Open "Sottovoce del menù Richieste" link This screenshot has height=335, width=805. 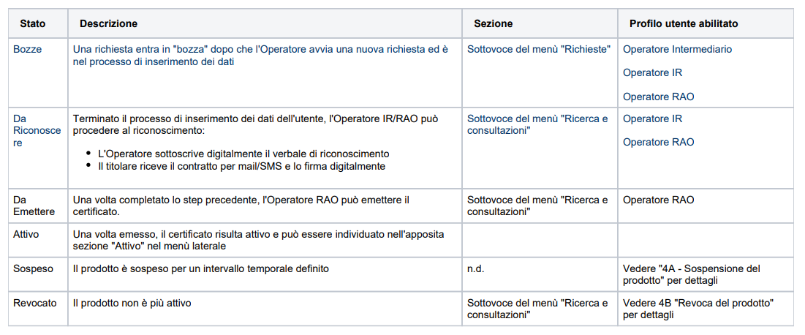click(538, 49)
